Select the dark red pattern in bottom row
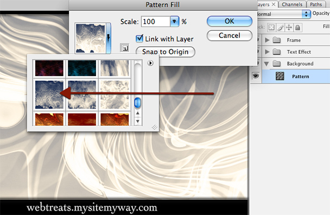Viewport: 330px width, 215px height. pos(82,119)
